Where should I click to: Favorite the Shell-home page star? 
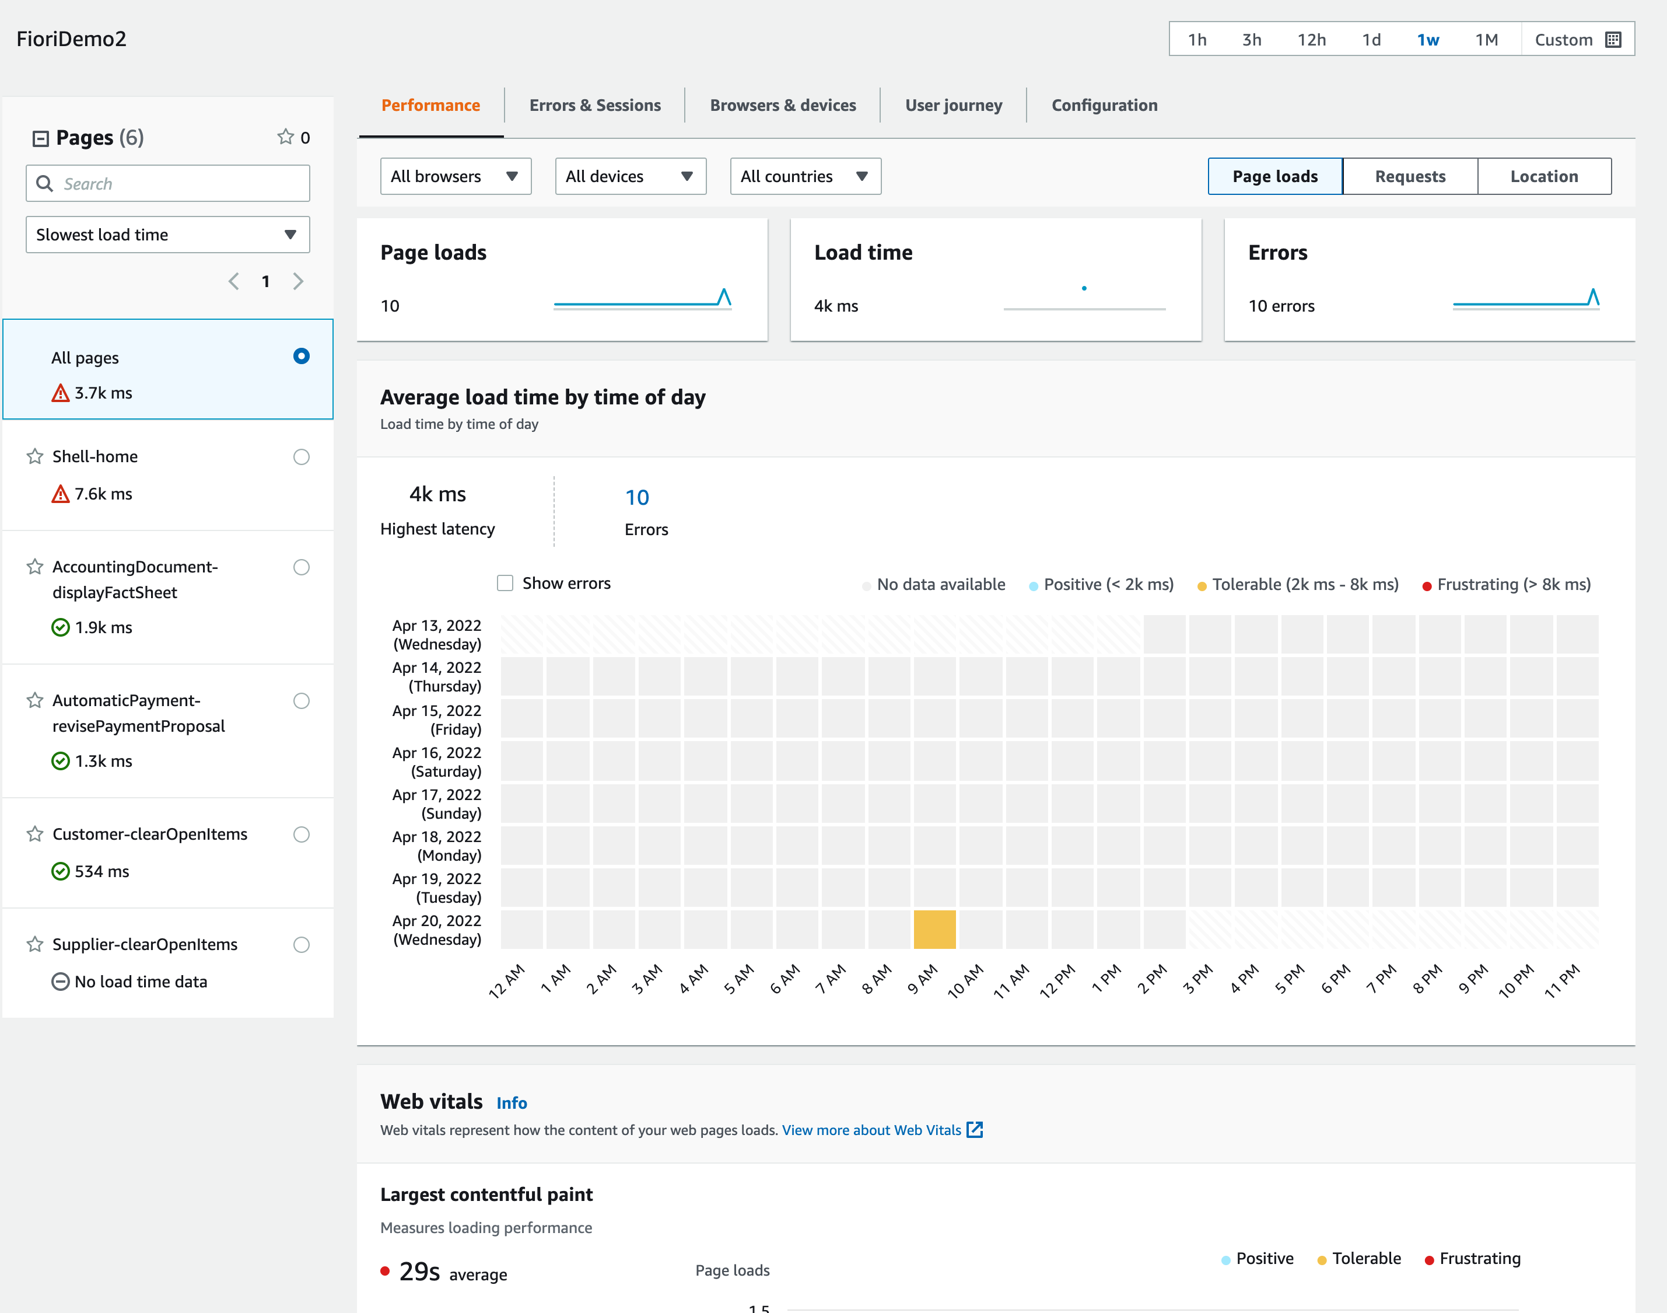pos(34,456)
